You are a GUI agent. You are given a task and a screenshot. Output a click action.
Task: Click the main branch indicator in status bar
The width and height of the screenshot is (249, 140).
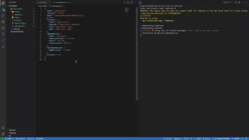9,138
